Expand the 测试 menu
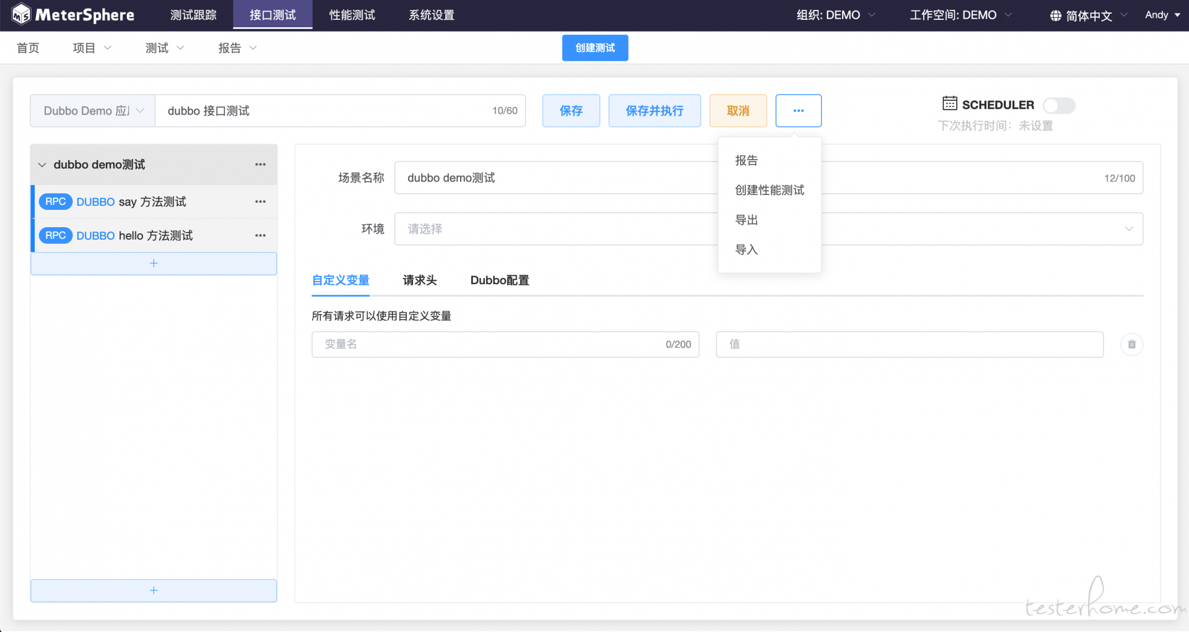 click(164, 48)
